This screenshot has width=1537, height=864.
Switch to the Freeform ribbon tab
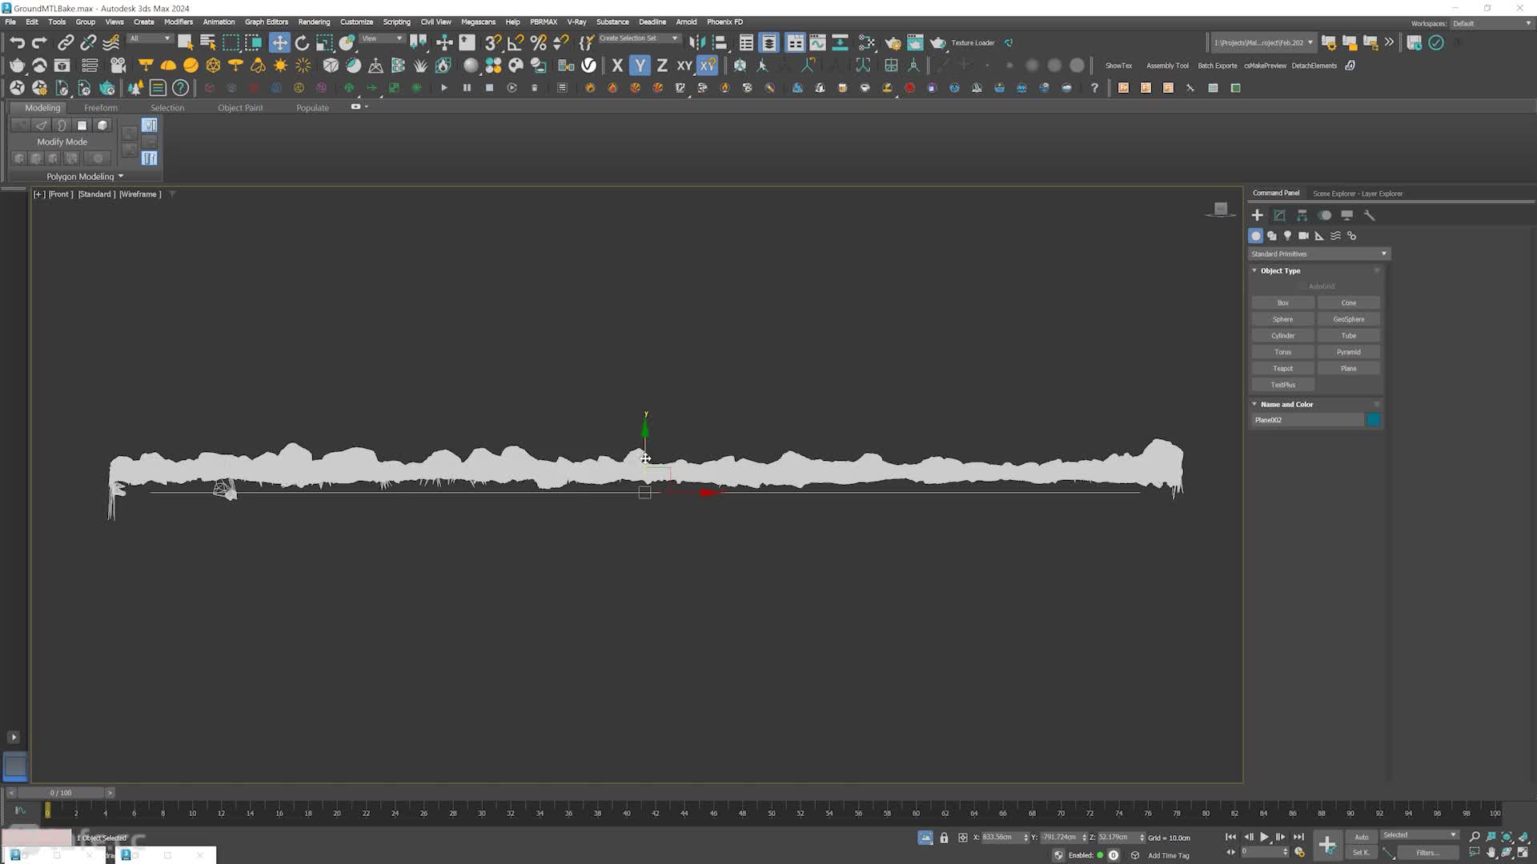click(x=101, y=107)
